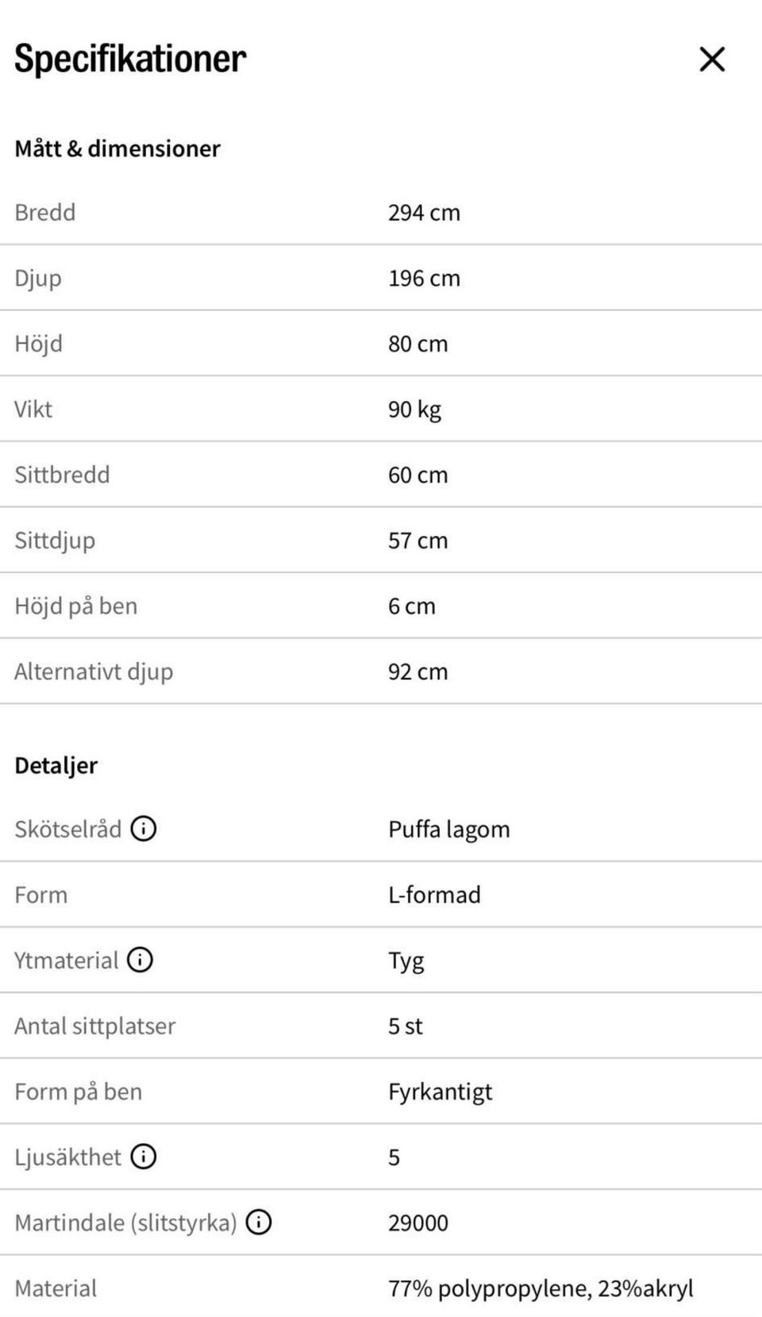Select the Höjd på ben label

click(x=76, y=607)
